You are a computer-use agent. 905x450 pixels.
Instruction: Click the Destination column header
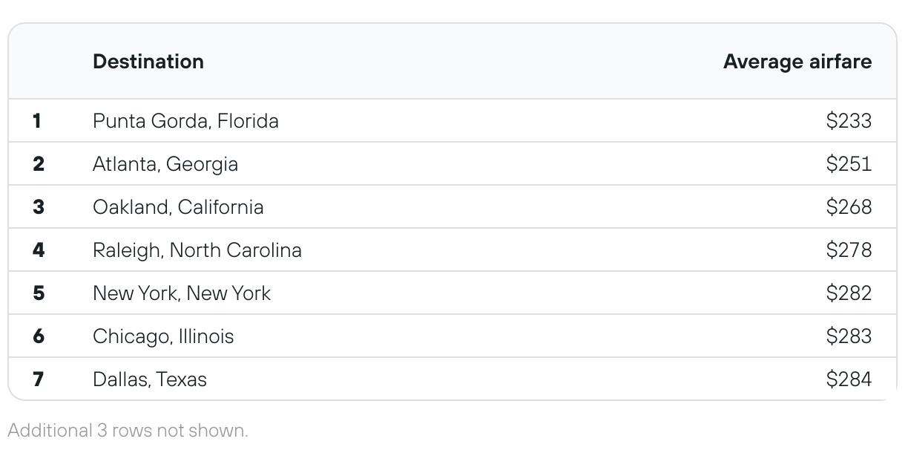148,61
